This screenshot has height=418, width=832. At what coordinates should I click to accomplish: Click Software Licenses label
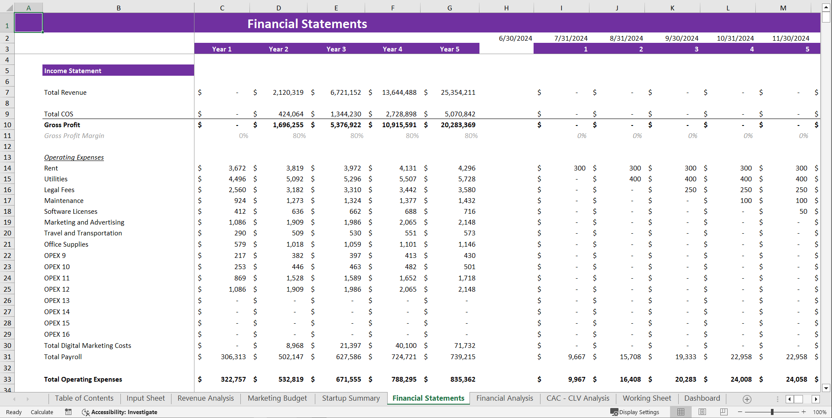[71, 211]
